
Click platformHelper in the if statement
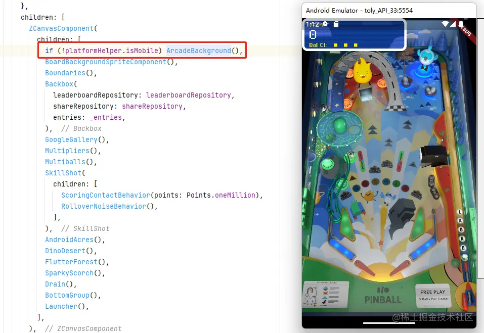(x=93, y=51)
